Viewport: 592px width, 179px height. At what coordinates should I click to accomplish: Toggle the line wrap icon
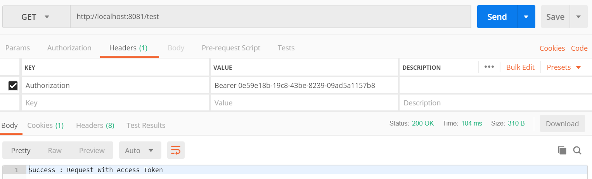(x=176, y=150)
